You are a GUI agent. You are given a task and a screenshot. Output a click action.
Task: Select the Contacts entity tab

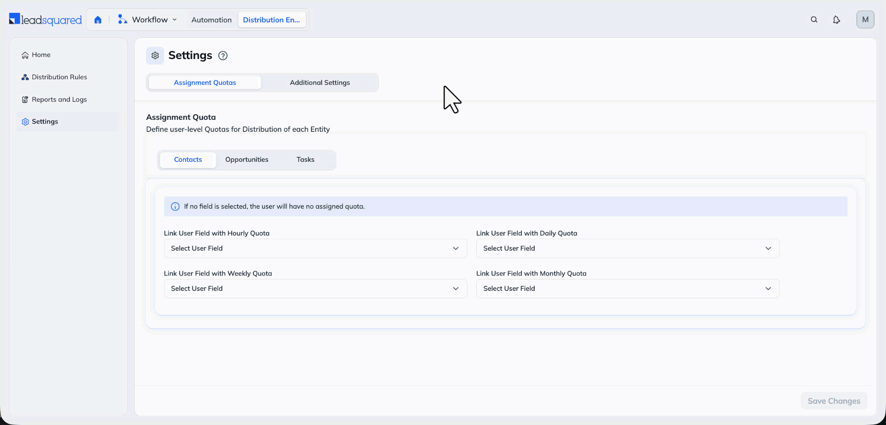point(188,159)
